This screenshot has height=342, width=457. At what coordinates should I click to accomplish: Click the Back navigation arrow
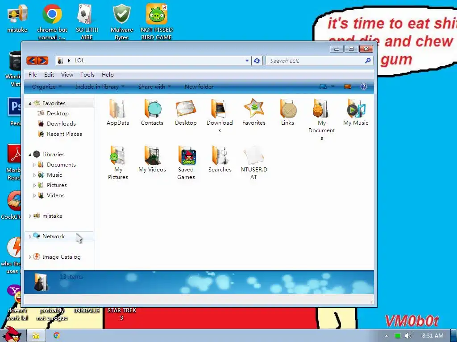point(32,61)
